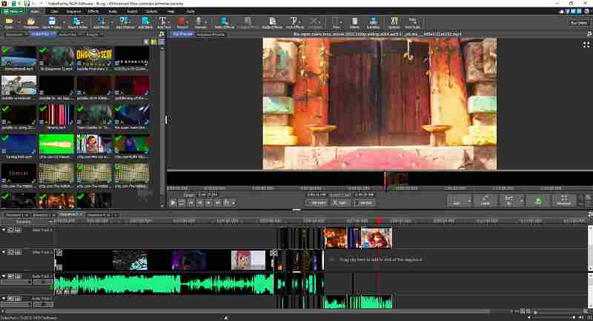Open the Effects ribbon tab
The width and height of the screenshot is (593, 321).
[93, 12]
